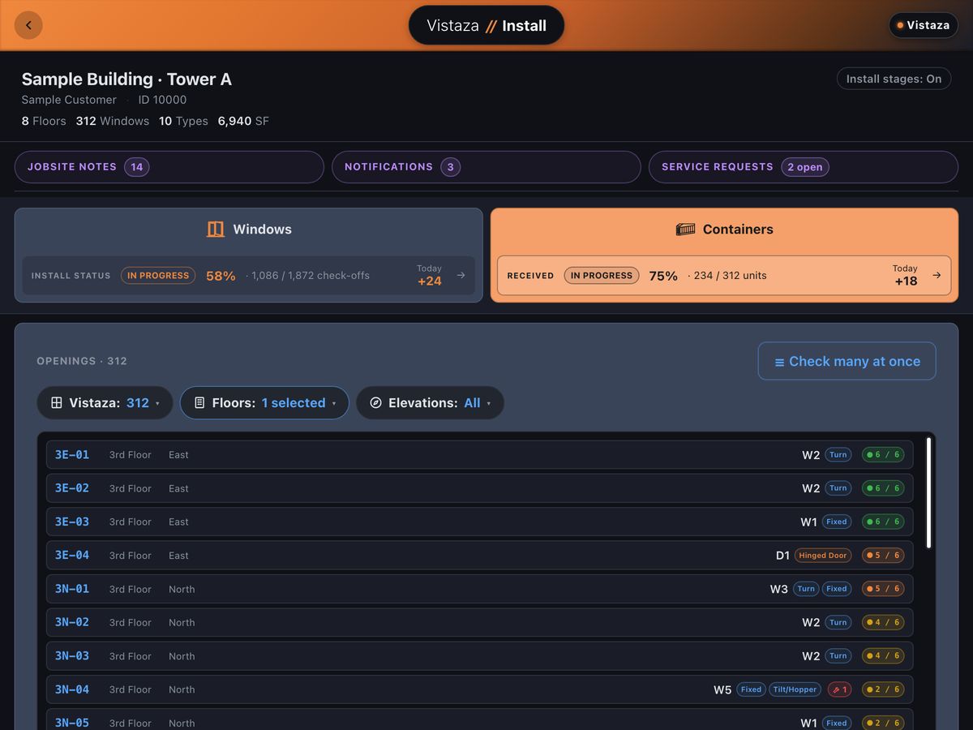
Task: Expand the Notifications section
Action: coord(486,167)
